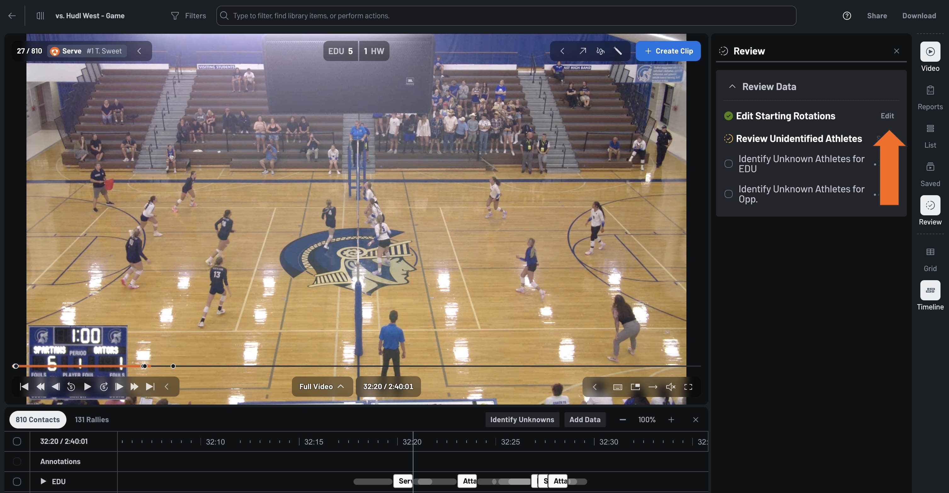Image resolution: width=949 pixels, height=493 pixels.
Task: Collapse the Serve contact info chevron
Action: point(139,51)
